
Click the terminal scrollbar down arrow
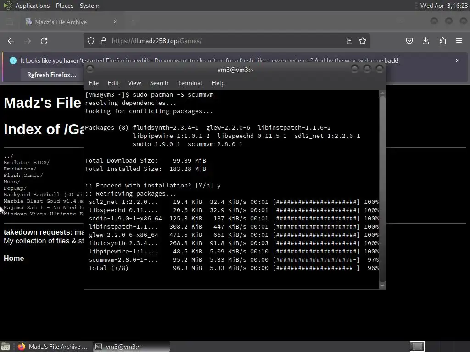(x=382, y=286)
